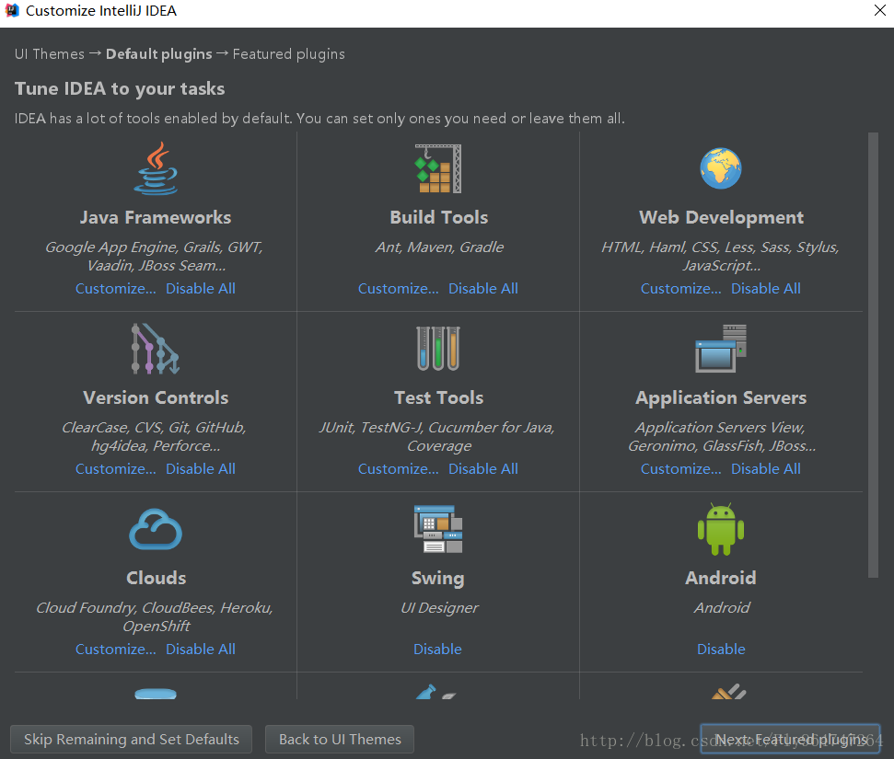This screenshot has width=894, height=759.
Task: Go back to UI Themes
Action: pos(340,739)
